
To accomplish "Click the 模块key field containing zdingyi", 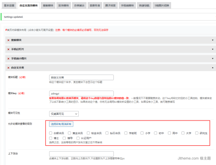I will [81, 94].
